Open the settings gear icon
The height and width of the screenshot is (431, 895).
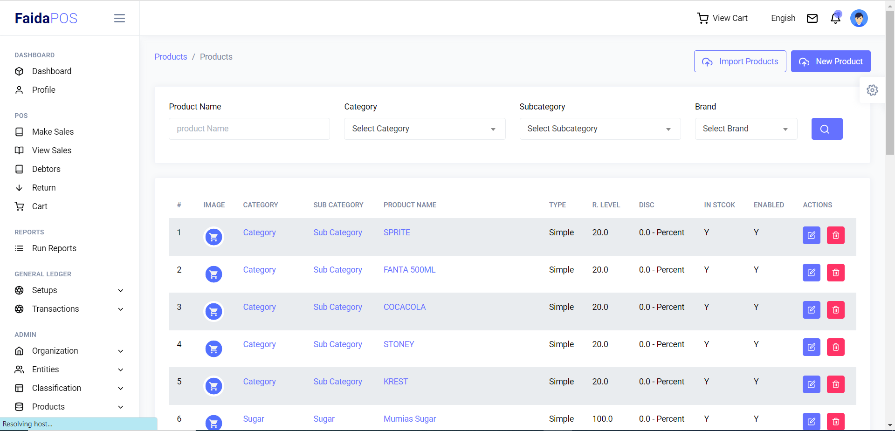click(872, 90)
